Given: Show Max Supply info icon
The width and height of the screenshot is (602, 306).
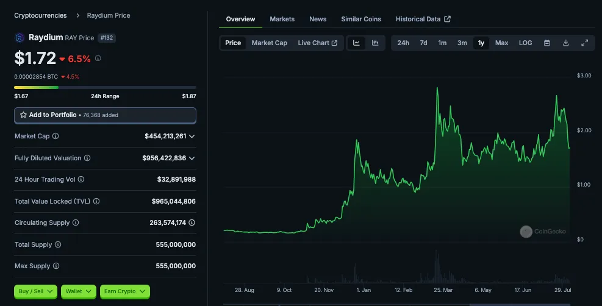Looking at the screenshot, I should click(56, 266).
